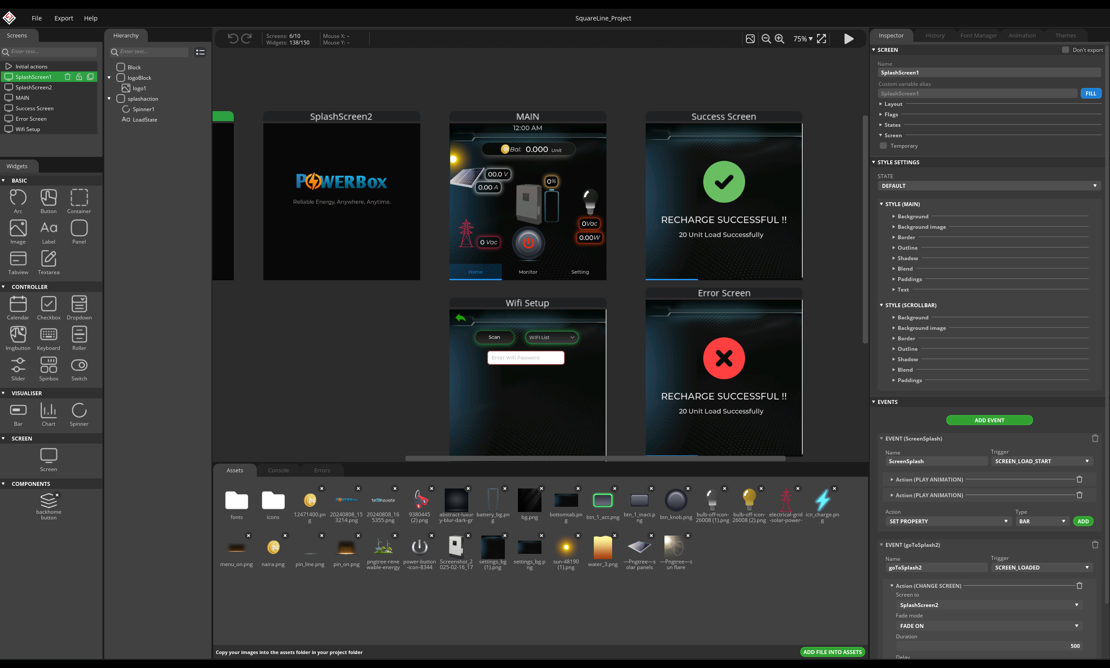
Task: Click the Play simulation button
Action: (848, 39)
